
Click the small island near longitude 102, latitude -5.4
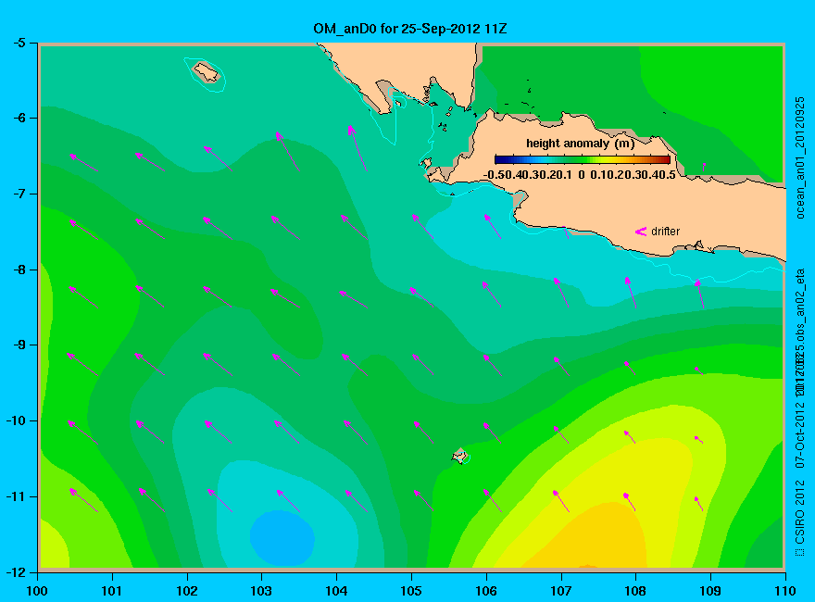[x=207, y=72]
